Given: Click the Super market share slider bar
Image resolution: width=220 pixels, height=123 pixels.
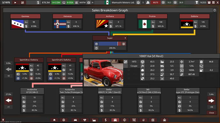Looking at the screenshot, I should point(110,44).
